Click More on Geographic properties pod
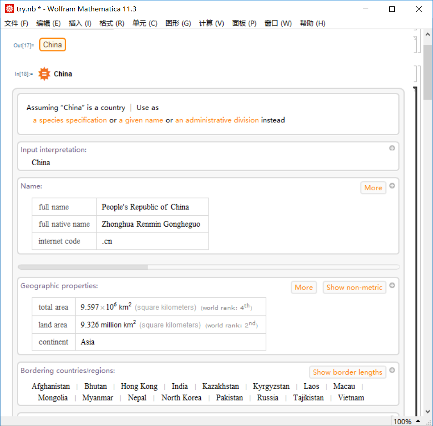The image size is (433, 426). coord(304,287)
